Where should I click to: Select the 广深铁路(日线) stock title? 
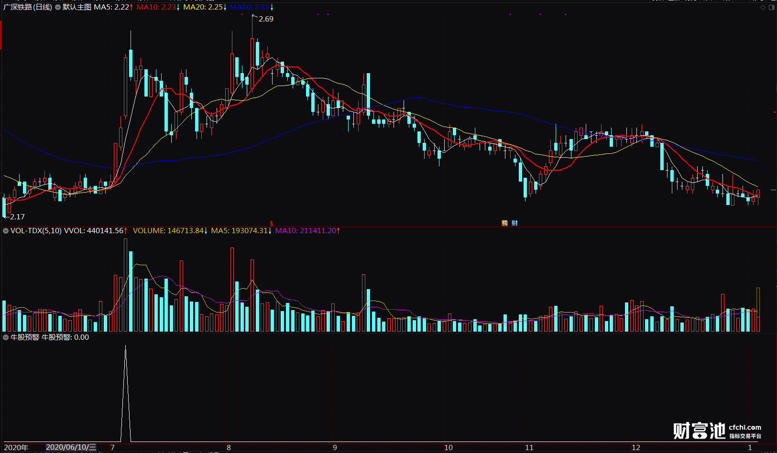click(x=28, y=7)
